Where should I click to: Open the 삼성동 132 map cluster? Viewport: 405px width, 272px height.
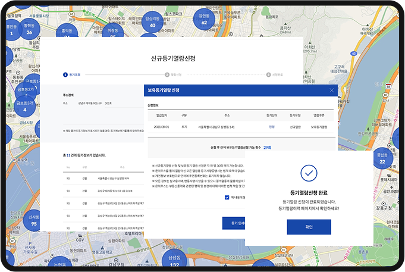coord(174,261)
